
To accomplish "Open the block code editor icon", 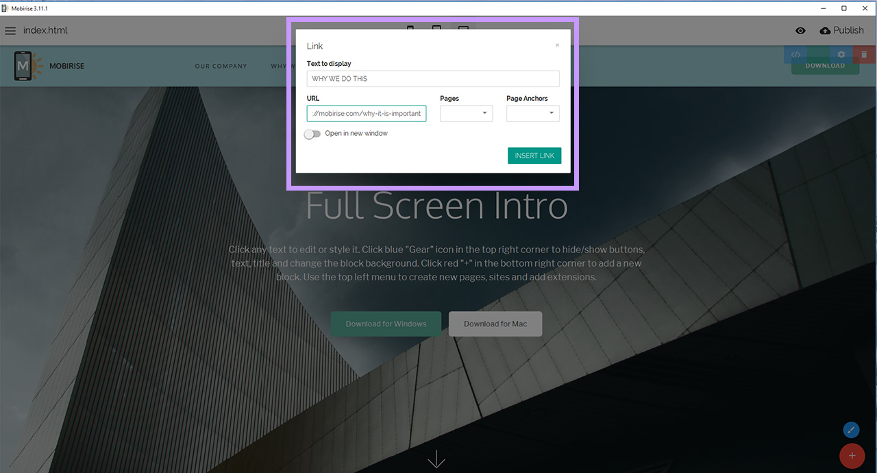I will (x=795, y=54).
